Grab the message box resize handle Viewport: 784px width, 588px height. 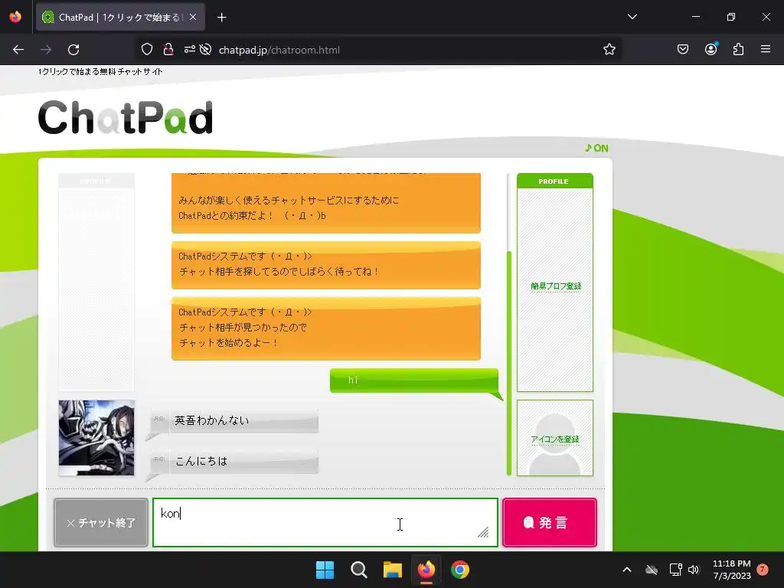[484, 532]
